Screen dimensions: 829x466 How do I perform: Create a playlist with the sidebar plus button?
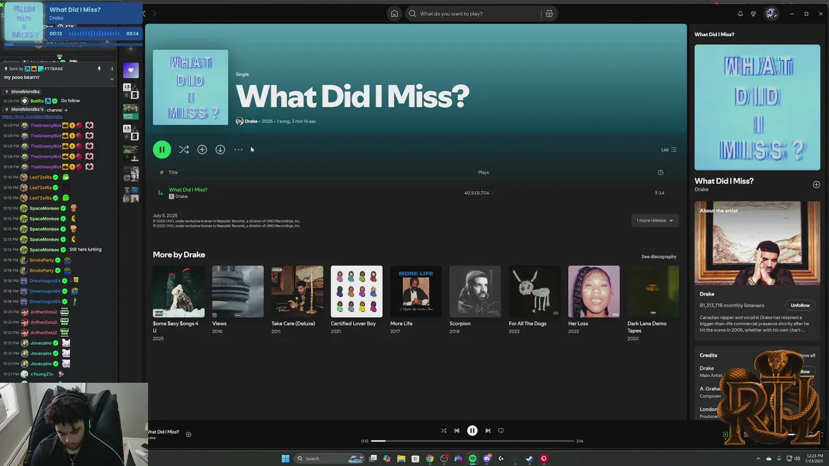coord(131,49)
